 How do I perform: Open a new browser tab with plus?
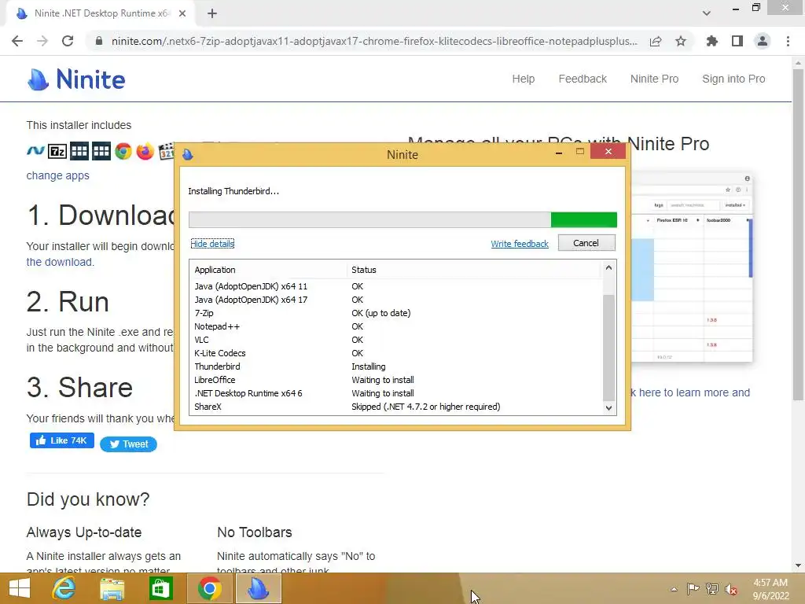coord(212,13)
